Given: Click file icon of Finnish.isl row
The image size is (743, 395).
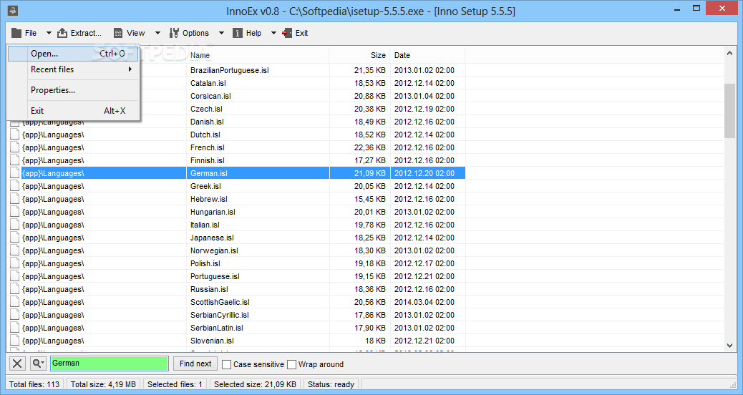Looking at the screenshot, I should tap(15, 160).
